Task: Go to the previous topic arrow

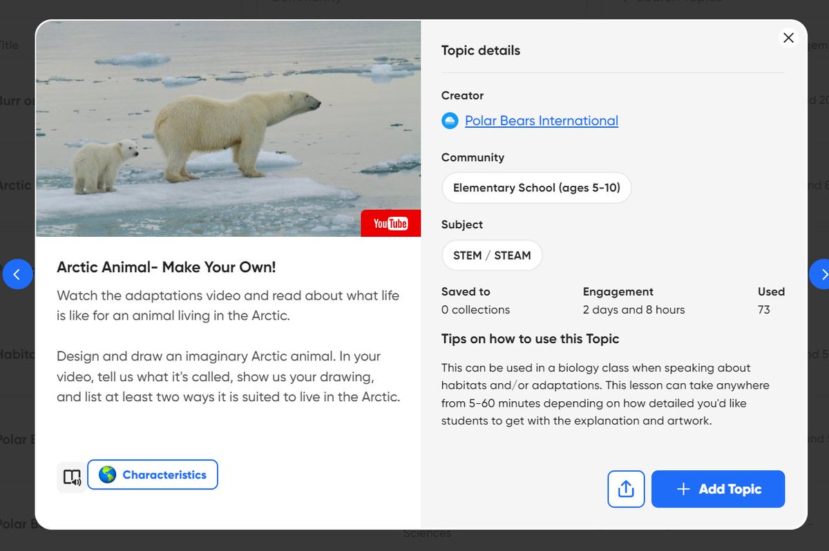Action: tap(17, 275)
